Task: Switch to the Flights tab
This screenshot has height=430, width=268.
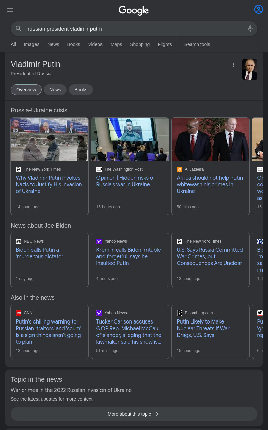Action: (x=165, y=44)
